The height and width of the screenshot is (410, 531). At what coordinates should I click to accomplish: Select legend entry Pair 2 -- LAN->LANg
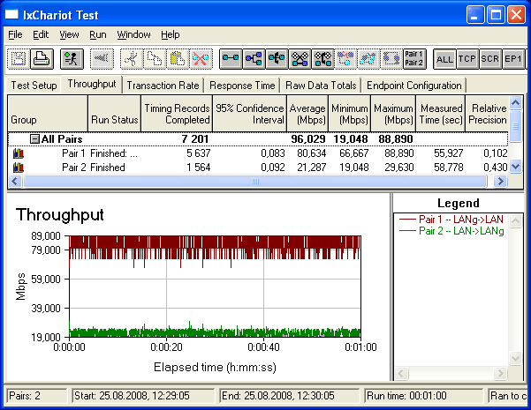pyautogui.click(x=451, y=231)
